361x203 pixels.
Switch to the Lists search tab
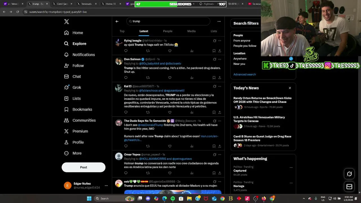tap(214, 31)
